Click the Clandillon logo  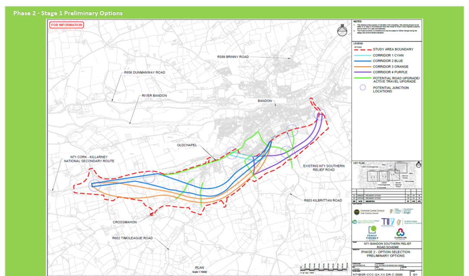tap(401, 234)
